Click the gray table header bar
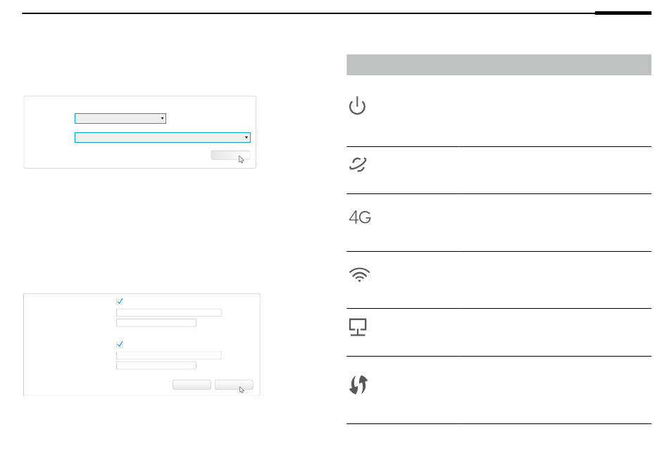Screen dimensions: 669x460 click(x=499, y=65)
